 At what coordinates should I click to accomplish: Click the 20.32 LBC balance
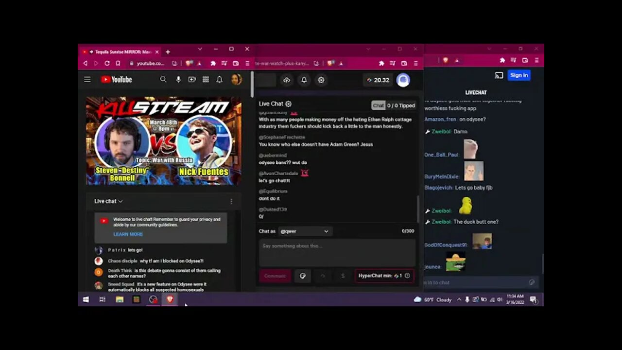tap(378, 80)
